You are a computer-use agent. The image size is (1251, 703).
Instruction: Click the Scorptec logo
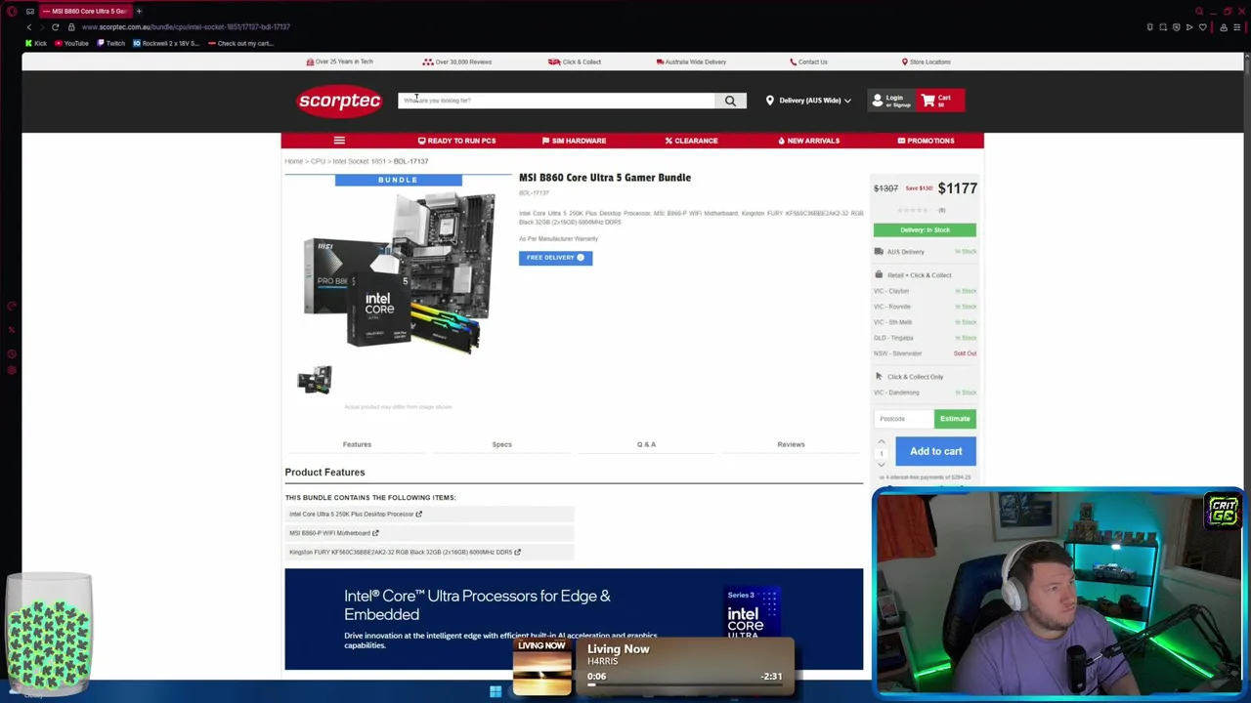(339, 101)
